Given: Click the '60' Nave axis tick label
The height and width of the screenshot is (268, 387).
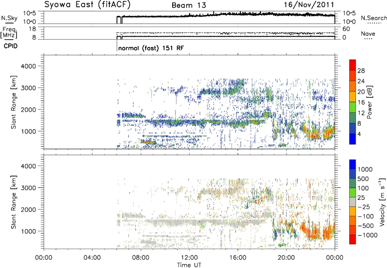Looking at the screenshot, I should click(346, 29).
